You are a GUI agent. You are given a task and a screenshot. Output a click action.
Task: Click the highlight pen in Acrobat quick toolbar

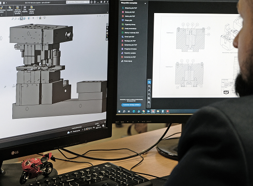pyautogui.click(x=149, y=90)
